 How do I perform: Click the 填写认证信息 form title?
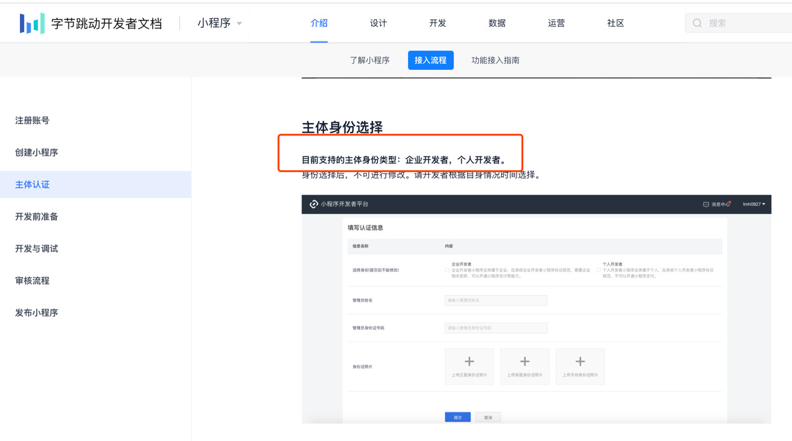(x=366, y=228)
